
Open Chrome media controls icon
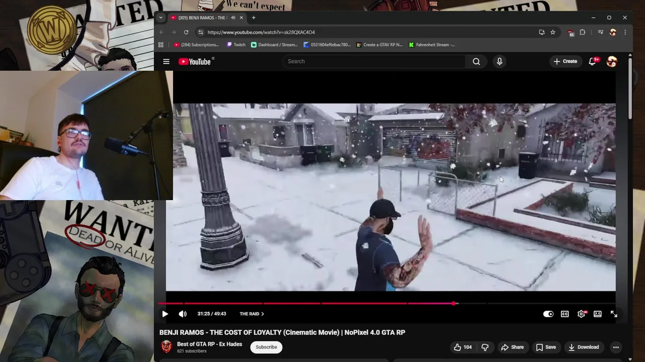pos(601,32)
